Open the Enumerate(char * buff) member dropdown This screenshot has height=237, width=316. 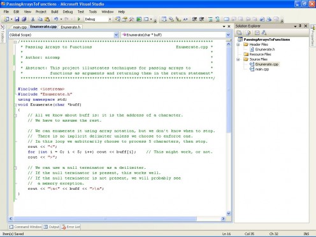[228, 35]
